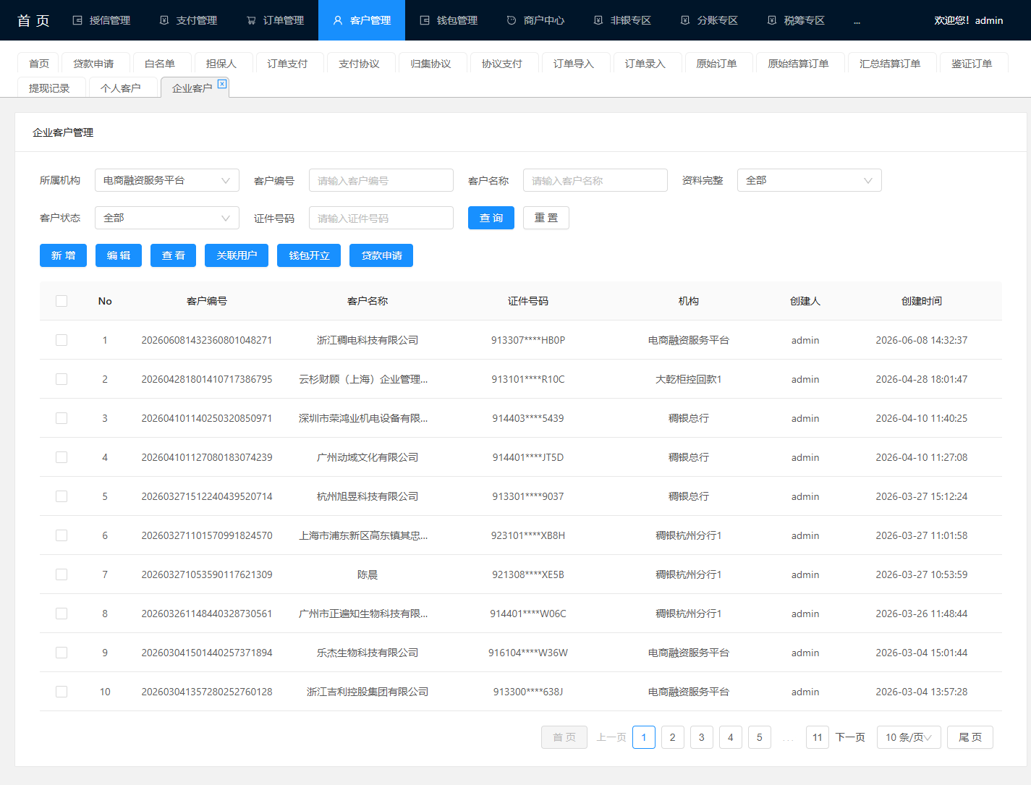Click the 分账专区 nav icon
Image resolution: width=1031 pixels, height=785 pixels.
coord(685,20)
